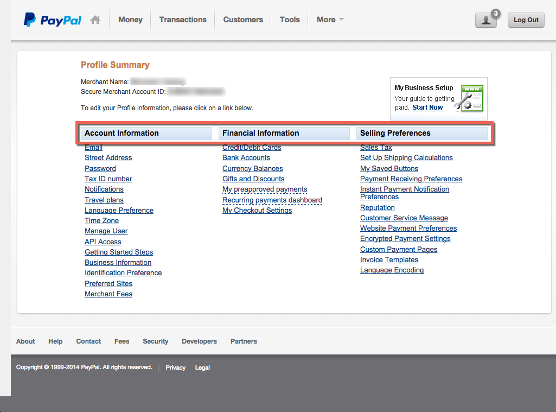Click the Reputation link
The width and height of the screenshot is (556, 412).
(x=378, y=207)
